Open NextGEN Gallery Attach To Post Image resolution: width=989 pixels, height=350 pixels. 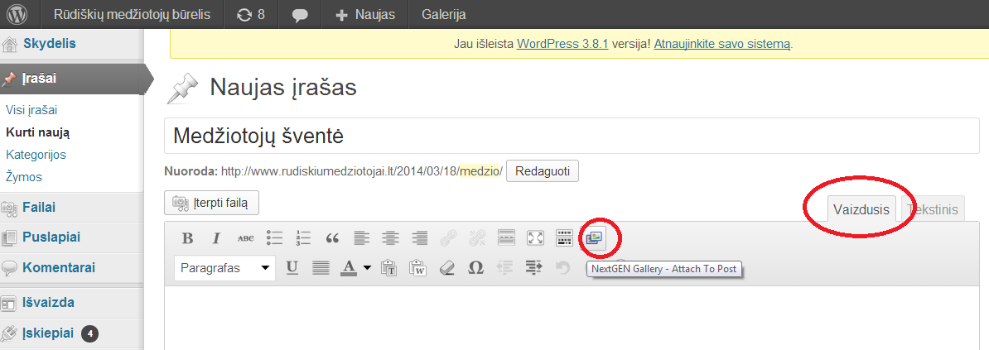coord(594,238)
